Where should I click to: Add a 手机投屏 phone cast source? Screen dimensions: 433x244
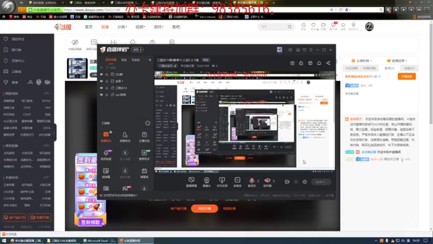point(222,182)
